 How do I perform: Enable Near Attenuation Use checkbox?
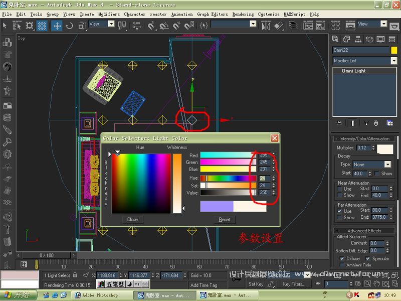point(339,189)
